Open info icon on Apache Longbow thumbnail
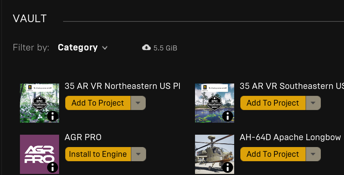Viewport: 344px width, 175px height. pyautogui.click(x=228, y=167)
